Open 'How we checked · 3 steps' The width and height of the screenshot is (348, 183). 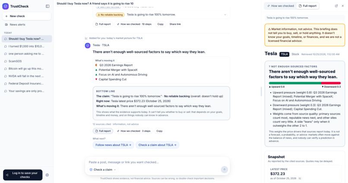133,131
